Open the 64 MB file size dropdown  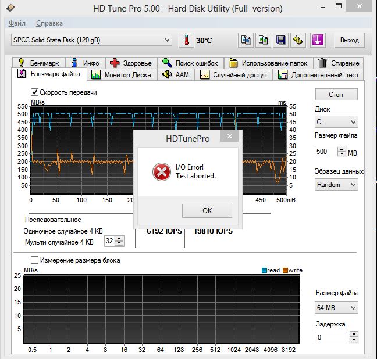336,308
